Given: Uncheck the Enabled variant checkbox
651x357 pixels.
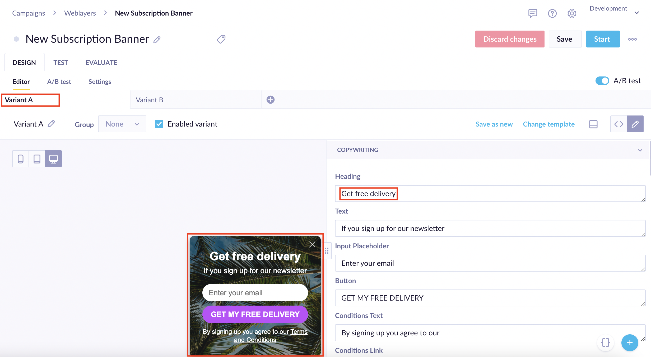Looking at the screenshot, I should point(159,124).
